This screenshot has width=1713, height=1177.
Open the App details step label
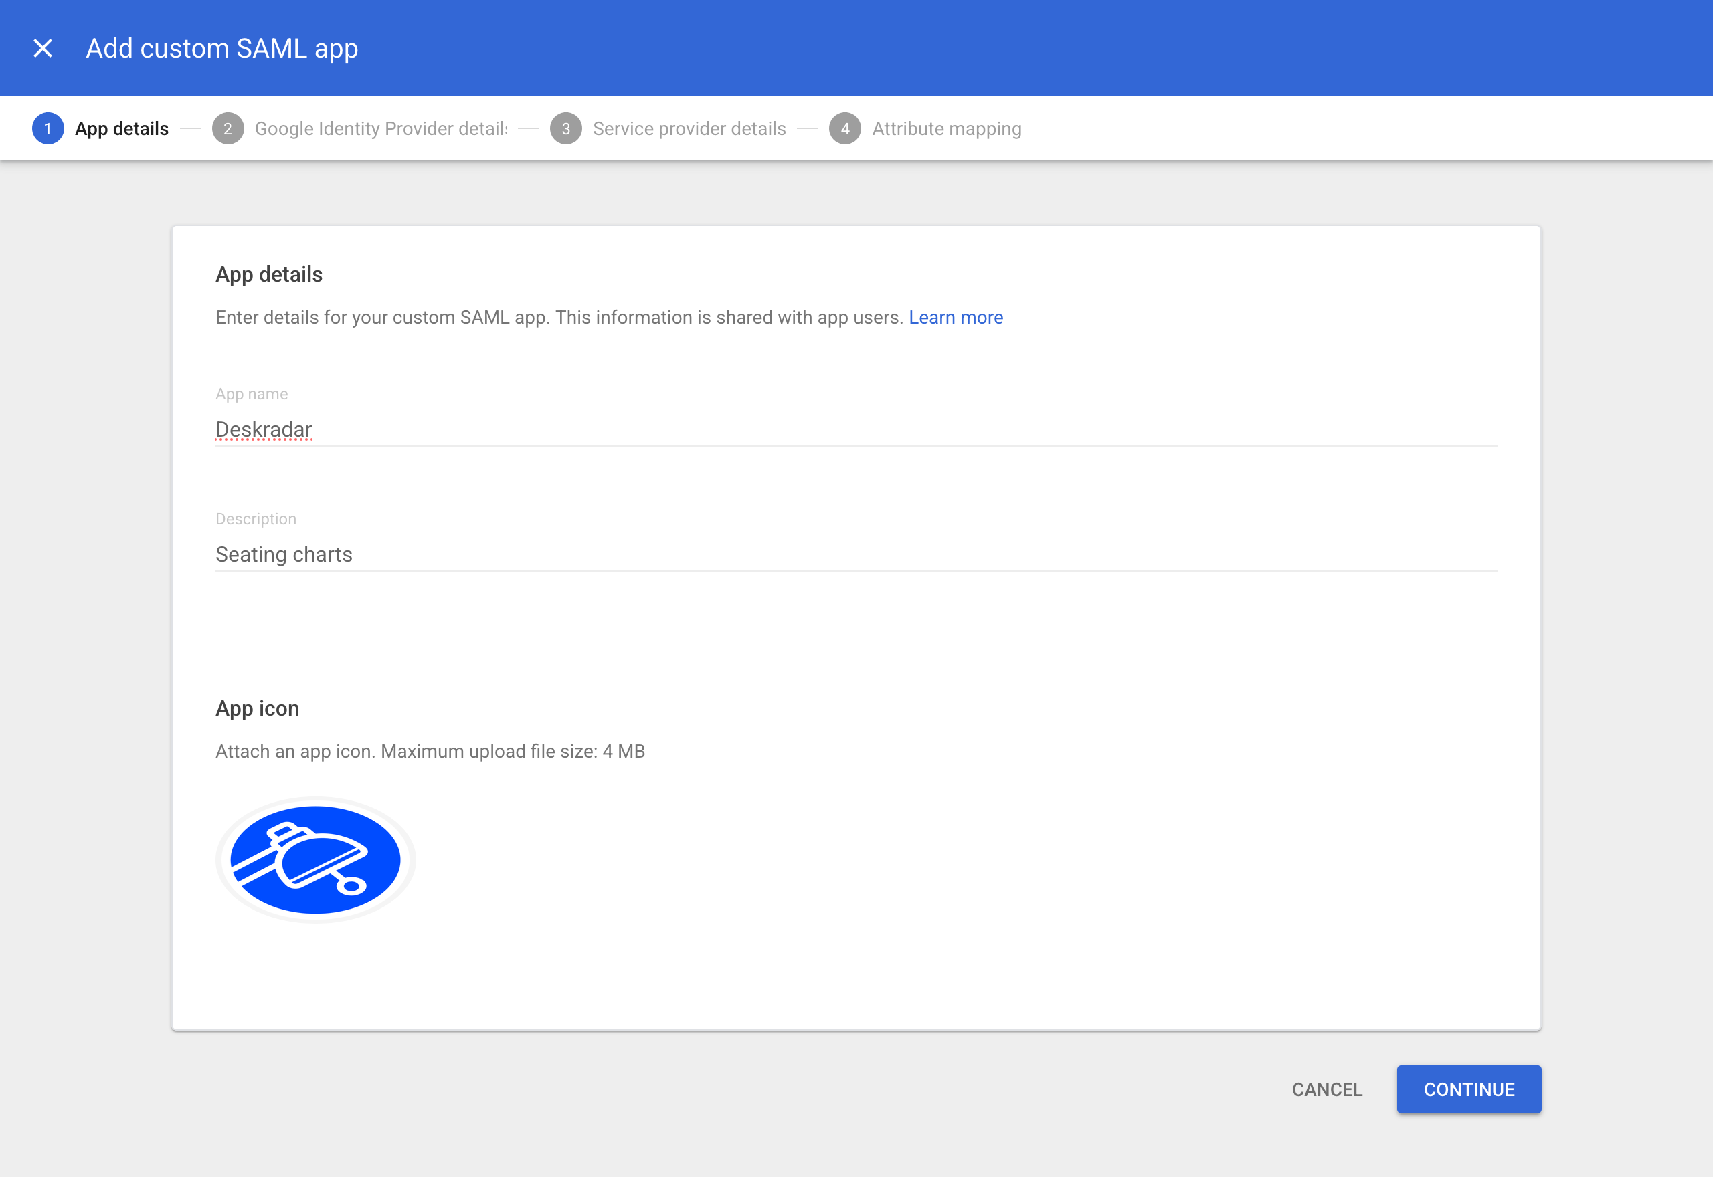click(x=122, y=129)
